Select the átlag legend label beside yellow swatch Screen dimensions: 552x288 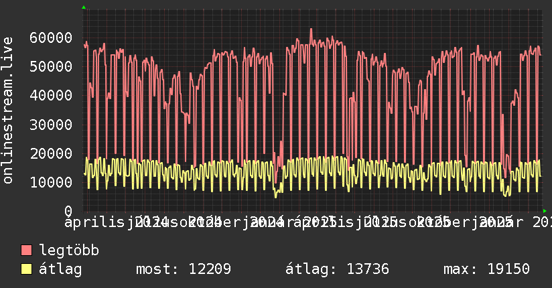[x=60, y=270]
